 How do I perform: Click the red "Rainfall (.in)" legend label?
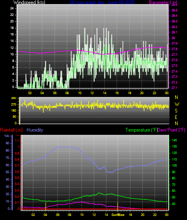[11, 130]
